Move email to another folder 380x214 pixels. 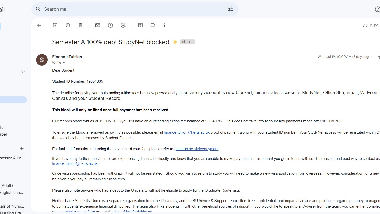(140, 25)
